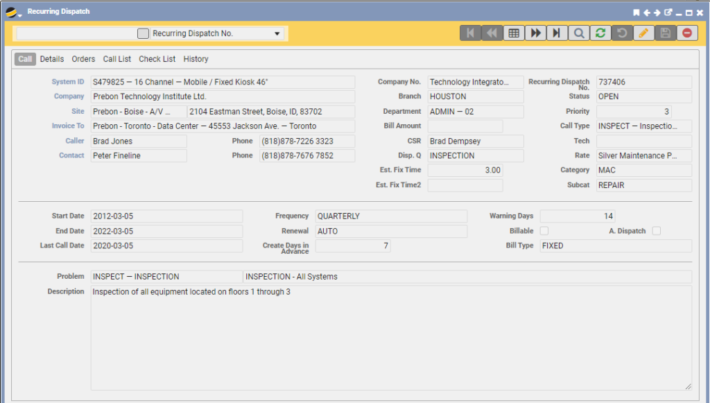Advance one record with the next arrow
710x403 pixels.
[x=535, y=32]
